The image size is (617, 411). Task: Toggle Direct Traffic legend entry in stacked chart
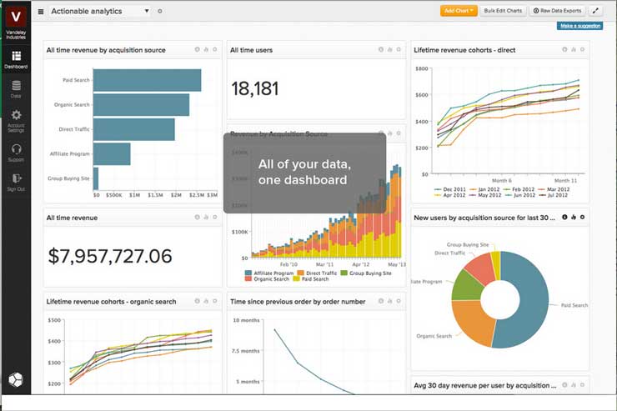pos(317,273)
